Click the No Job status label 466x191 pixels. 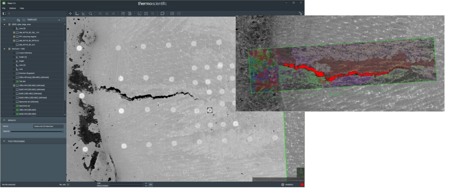62,185
